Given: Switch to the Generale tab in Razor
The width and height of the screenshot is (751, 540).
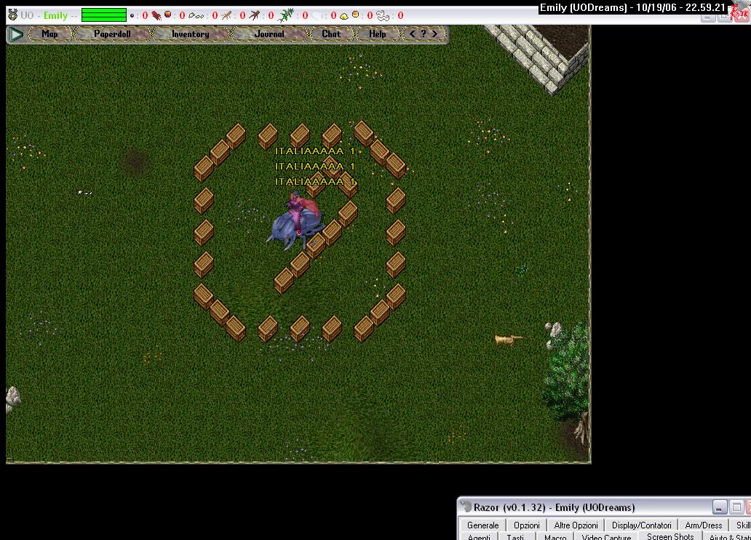Looking at the screenshot, I should 482,525.
